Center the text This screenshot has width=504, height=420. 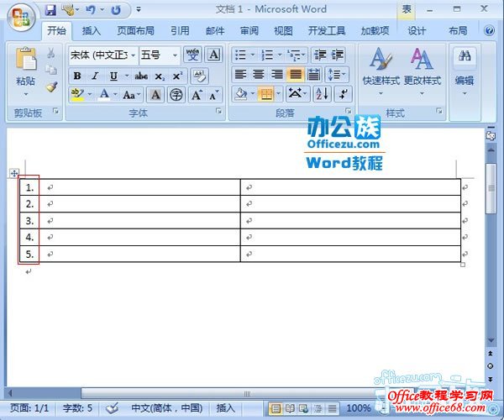[x=259, y=75]
